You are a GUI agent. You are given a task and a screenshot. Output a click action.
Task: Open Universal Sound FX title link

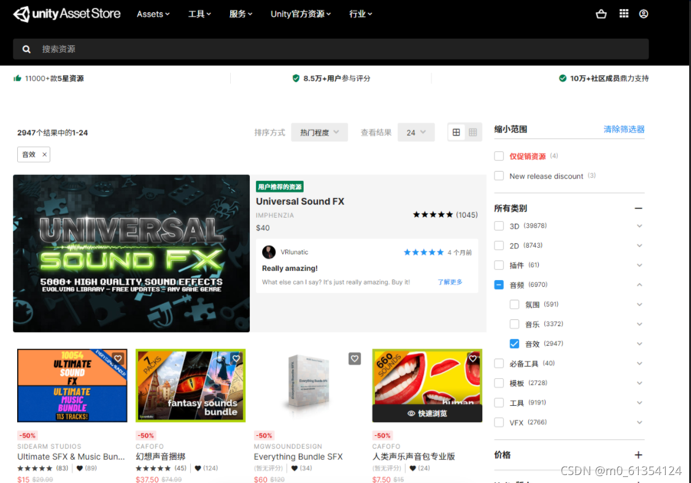pos(300,202)
